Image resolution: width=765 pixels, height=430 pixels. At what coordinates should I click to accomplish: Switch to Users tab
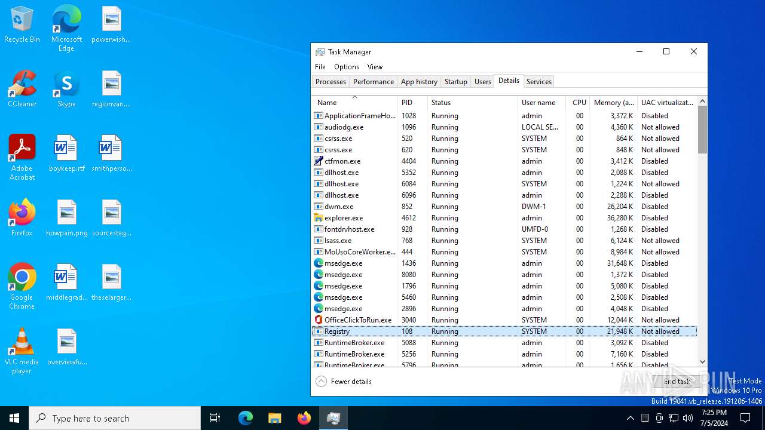pyautogui.click(x=482, y=82)
